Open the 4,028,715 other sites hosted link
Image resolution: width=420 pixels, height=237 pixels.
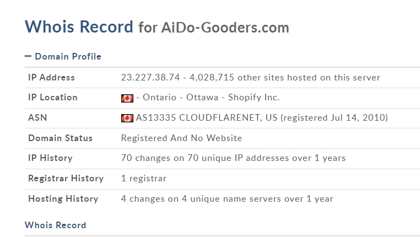click(x=285, y=77)
